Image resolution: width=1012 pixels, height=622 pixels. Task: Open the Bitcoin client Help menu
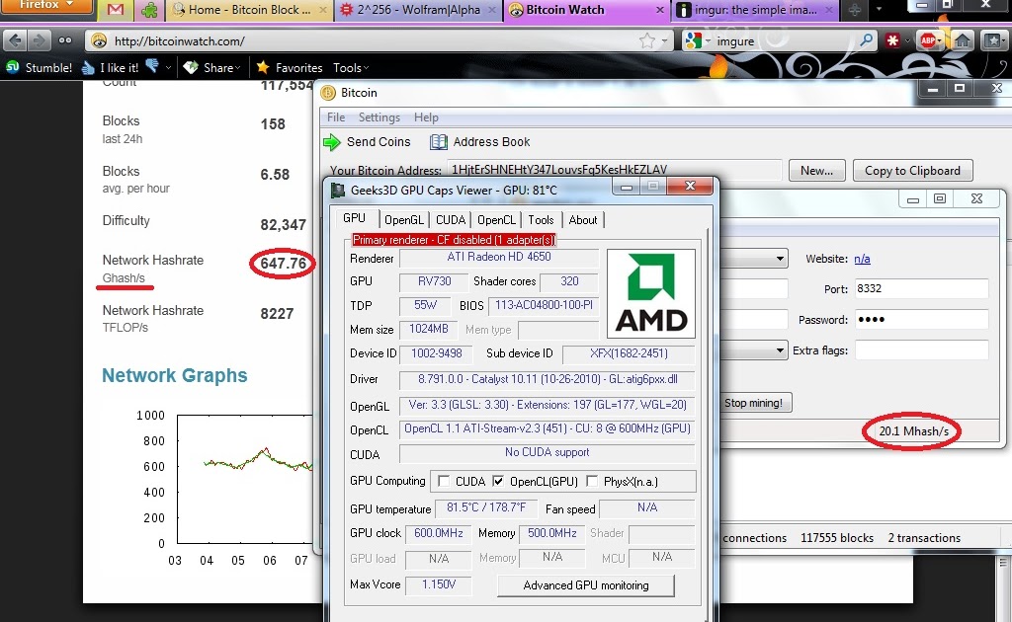tap(426, 117)
